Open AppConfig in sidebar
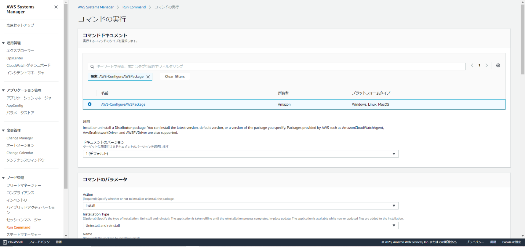Image resolution: width=525 pixels, height=247 pixels. (x=15, y=105)
